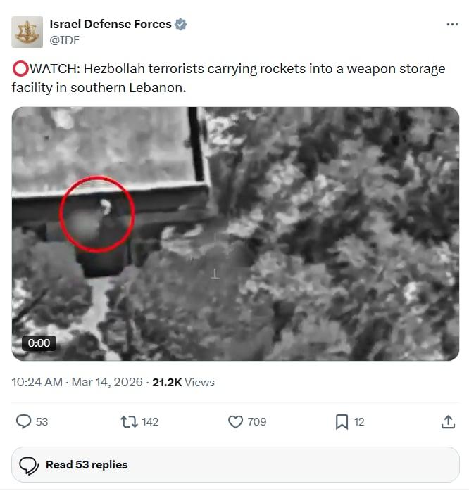Bookmark this post
469x491 pixels.
pos(342,421)
